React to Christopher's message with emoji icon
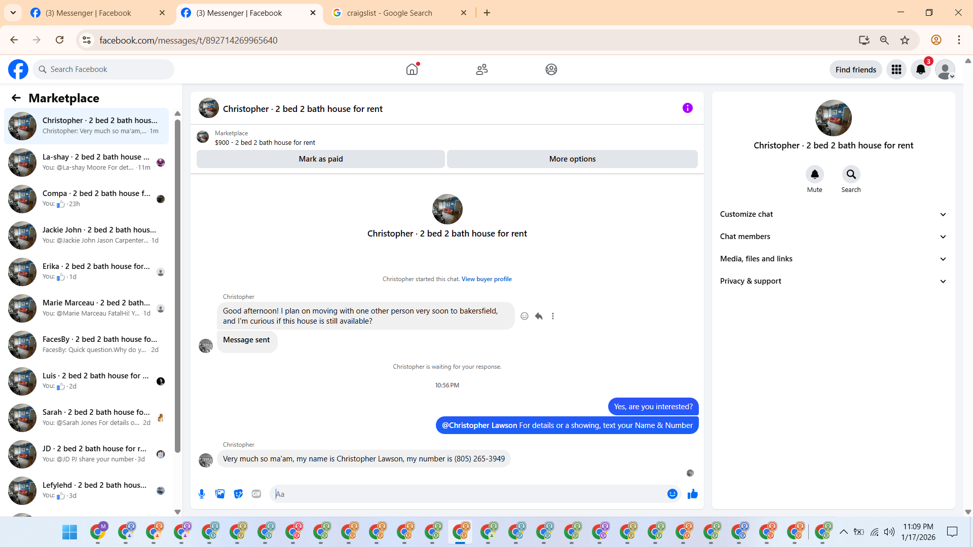Screen dimensions: 973x547 pyautogui.click(x=525, y=316)
